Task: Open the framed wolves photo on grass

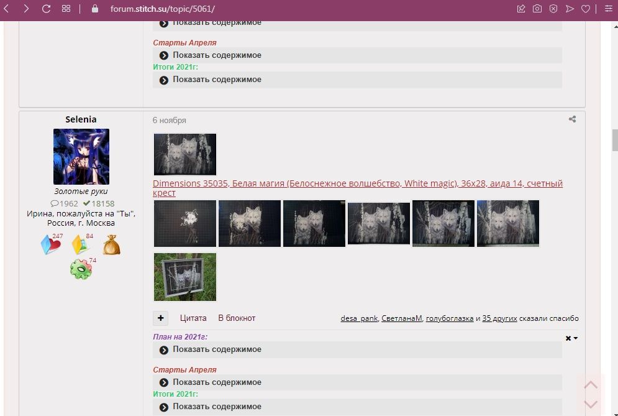Action: pos(185,277)
